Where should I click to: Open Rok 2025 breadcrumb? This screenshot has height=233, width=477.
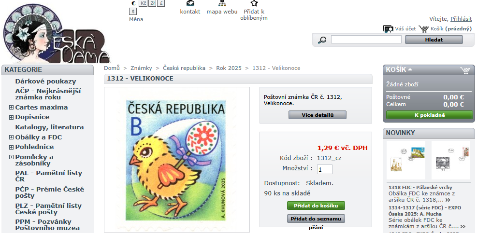pyautogui.click(x=229, y=68)
